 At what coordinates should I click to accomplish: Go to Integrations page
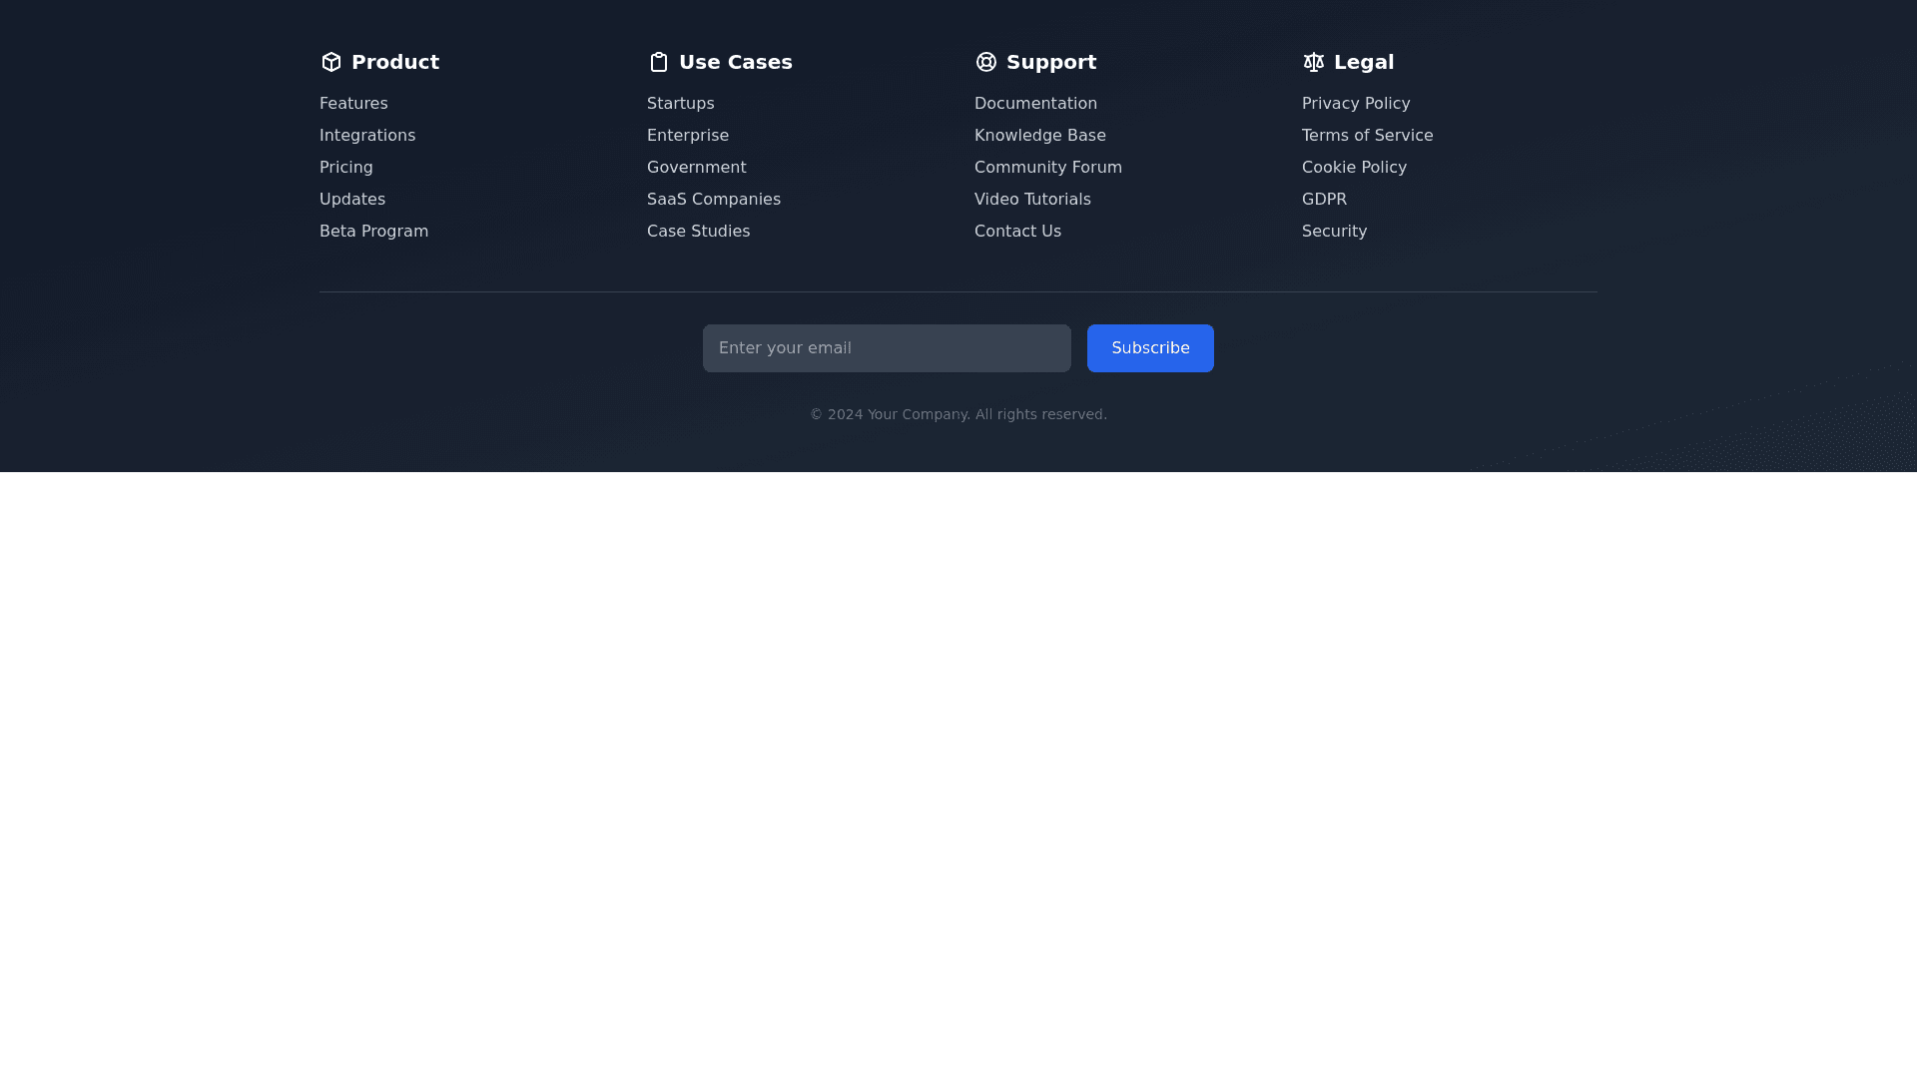click(x=367, y=136)
